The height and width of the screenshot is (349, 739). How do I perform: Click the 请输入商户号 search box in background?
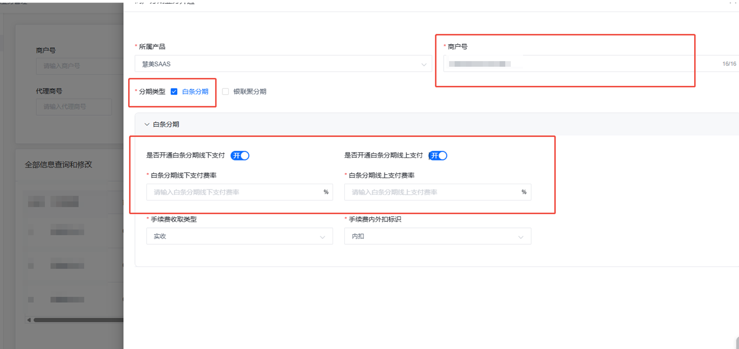coord(79,66)
